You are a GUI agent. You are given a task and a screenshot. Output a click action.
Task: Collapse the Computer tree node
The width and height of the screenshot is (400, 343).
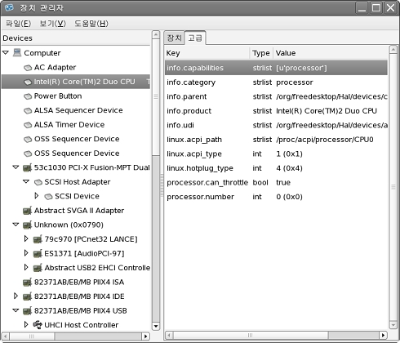(x=6, y=52)
